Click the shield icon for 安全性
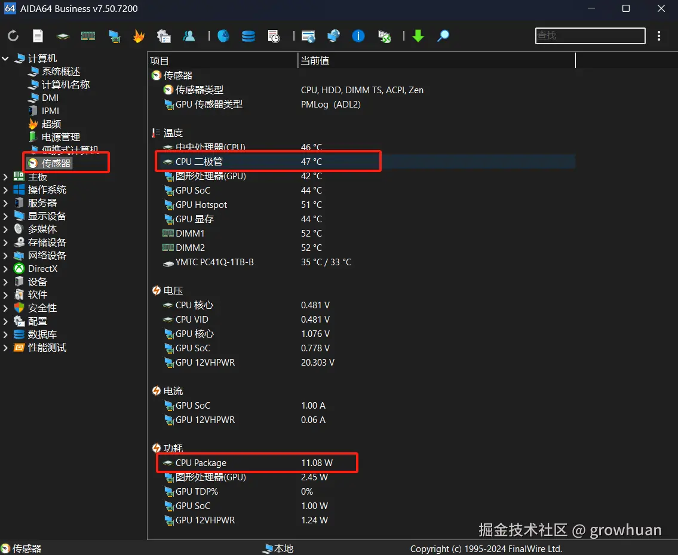This screenshot has height=555, width=678. click(x=19, y=308)
